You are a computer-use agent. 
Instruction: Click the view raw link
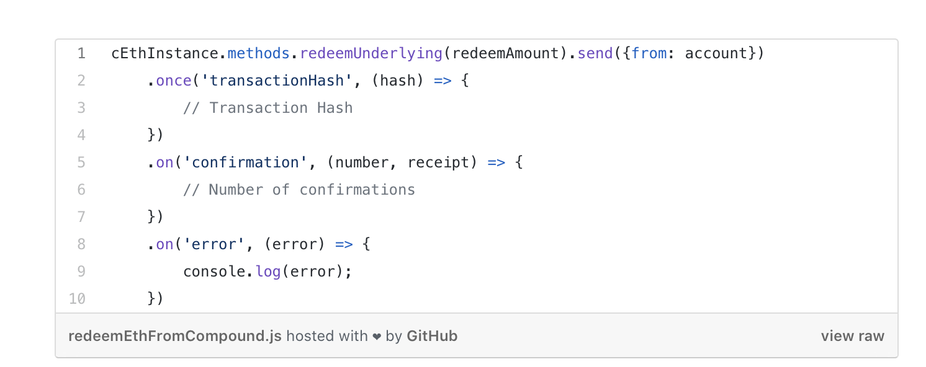click(x=852, y=336)
